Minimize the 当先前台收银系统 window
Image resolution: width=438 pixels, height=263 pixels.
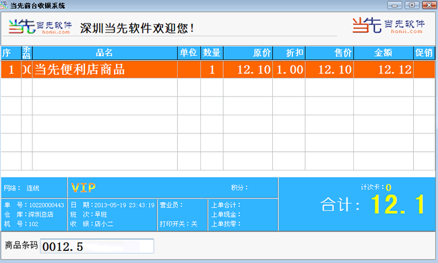point(395,5)
